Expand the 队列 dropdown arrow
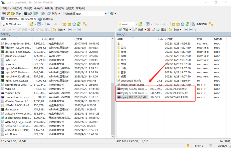This screenshot has width=231, height=148. click(59, 14)
